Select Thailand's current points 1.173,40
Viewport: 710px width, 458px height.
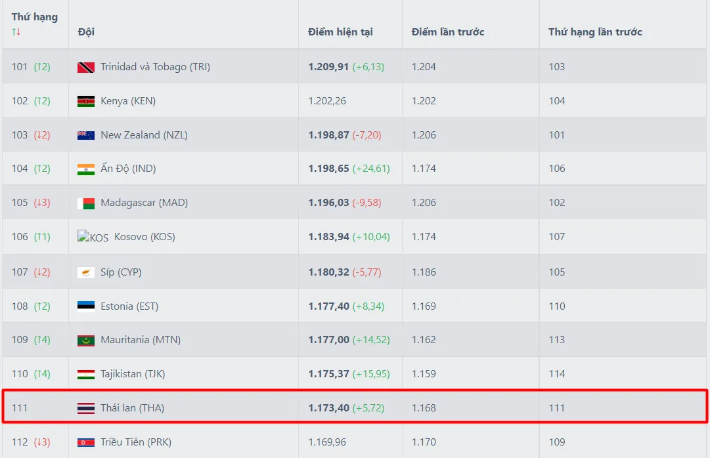click(328, 408)
